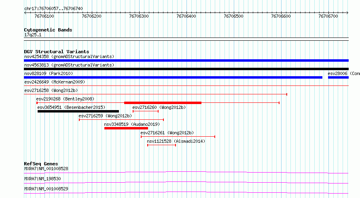Open the esv2716261 (Wong2012b) label

(x=167, y=133)
